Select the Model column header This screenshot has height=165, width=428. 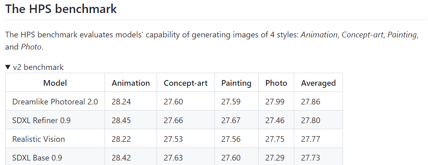(x=55, y=83)
